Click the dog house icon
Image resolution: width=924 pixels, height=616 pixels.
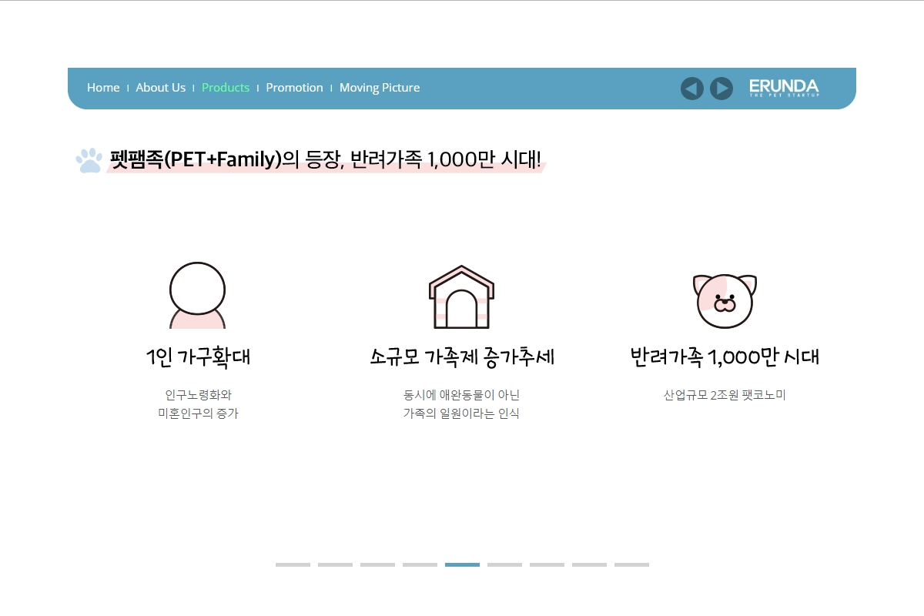pos(461,296)
